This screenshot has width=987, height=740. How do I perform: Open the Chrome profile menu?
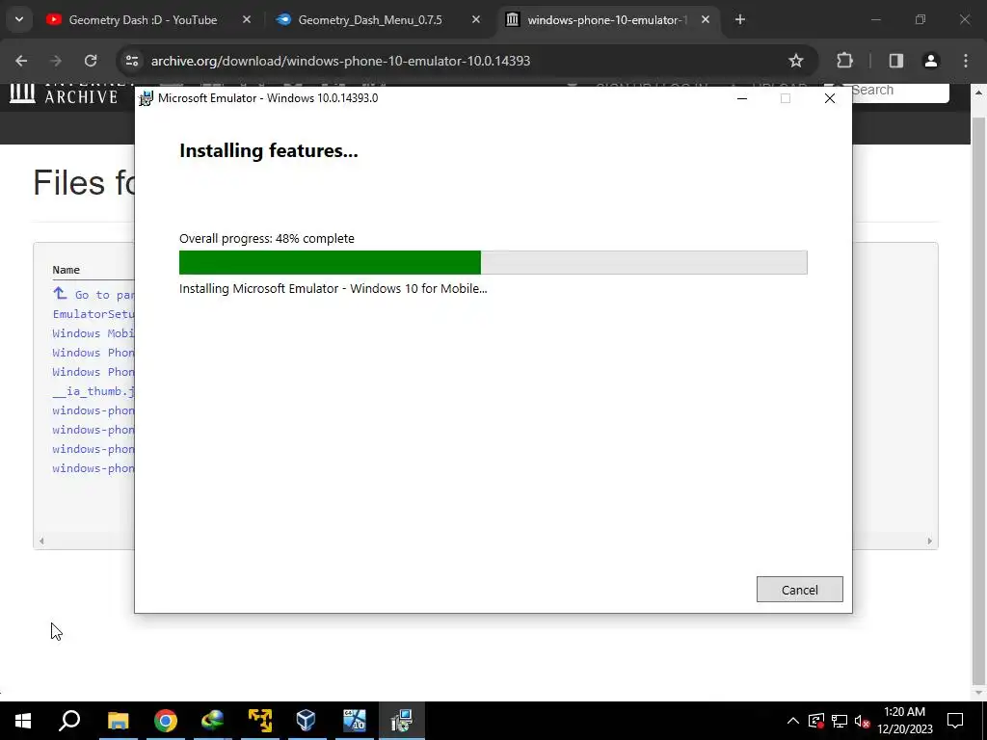click(x=930, y=61)
